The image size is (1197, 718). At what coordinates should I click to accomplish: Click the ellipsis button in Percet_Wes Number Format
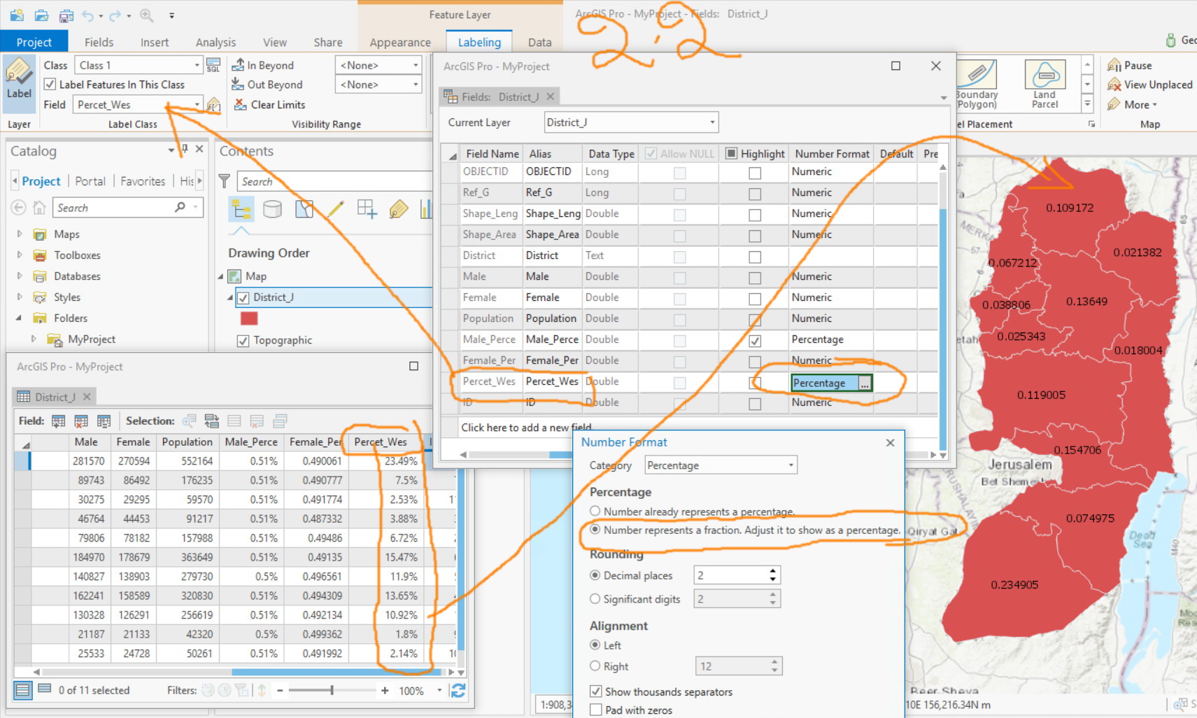click(x=865, y=383)
